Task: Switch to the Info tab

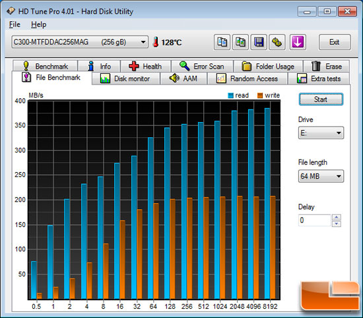Action: click(x=99, y=66)
